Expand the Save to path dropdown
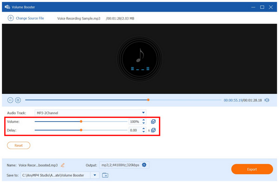279x183 pixels. (x=95, y=175)
